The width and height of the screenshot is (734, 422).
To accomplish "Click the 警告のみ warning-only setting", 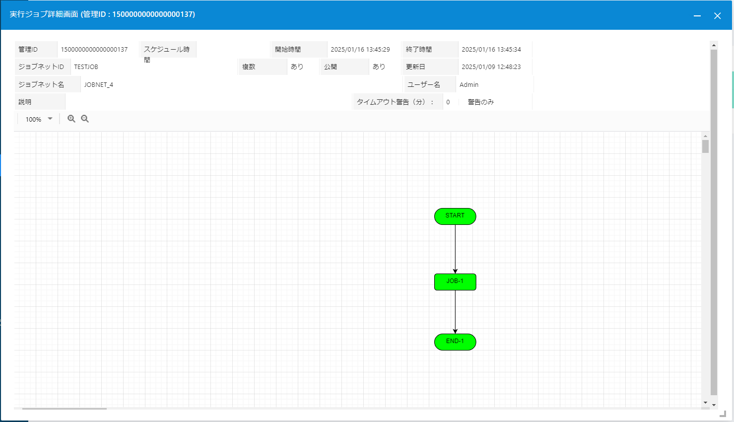I will pyautogui.click(x=481, y=101).
